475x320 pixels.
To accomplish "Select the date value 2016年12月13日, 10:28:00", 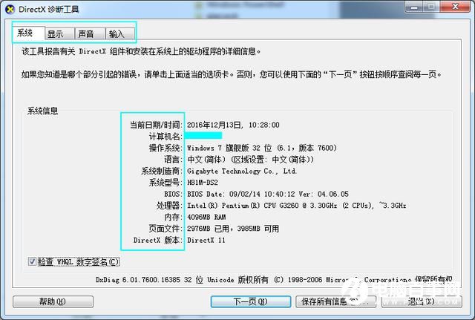I will (233, 125).
